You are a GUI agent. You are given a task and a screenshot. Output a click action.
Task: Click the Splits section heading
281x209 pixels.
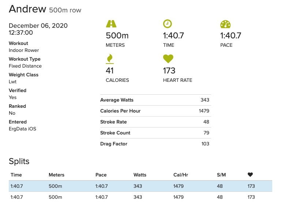tap(19, 161)
